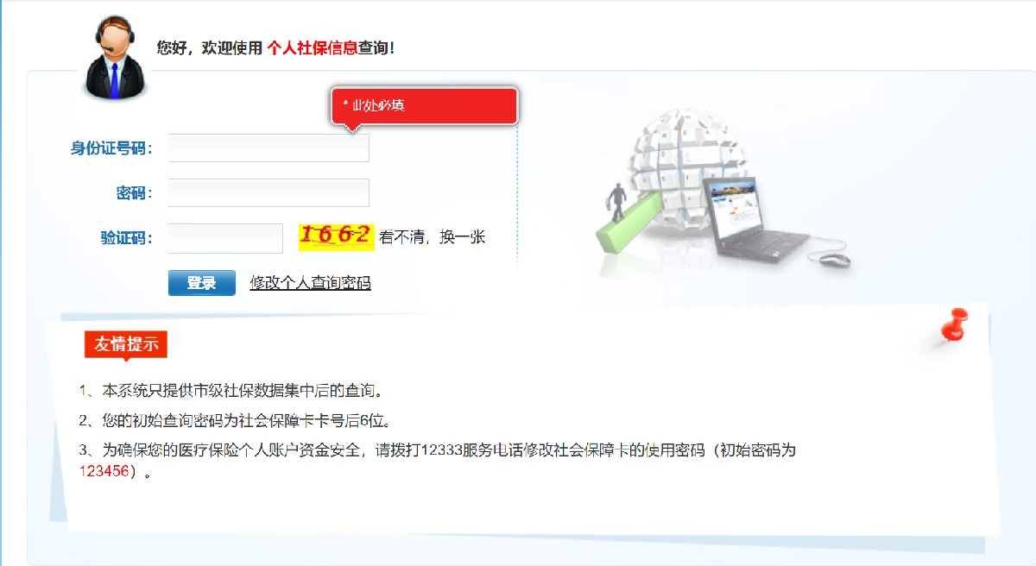Click the 1662 captcha image
The height and width of the screenshot is (566, 1036).
coord(336,236)
